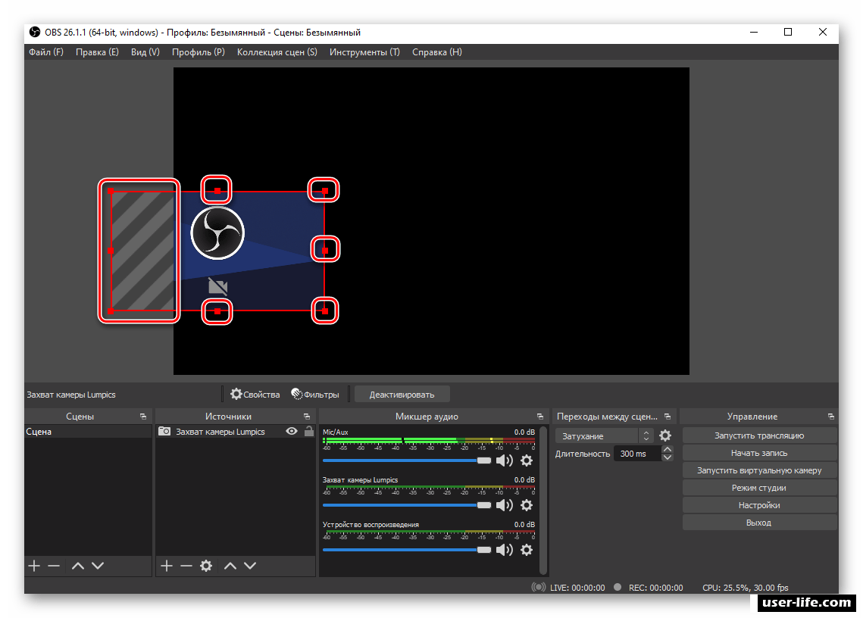
Task: Select Сцена in the scenes list
Action: pos(88,432)
